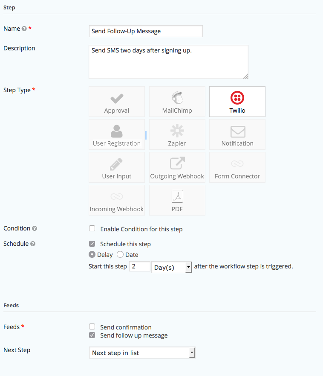
Task: Click the 'Schedule this step' label
Action: (x=125, y=244)
